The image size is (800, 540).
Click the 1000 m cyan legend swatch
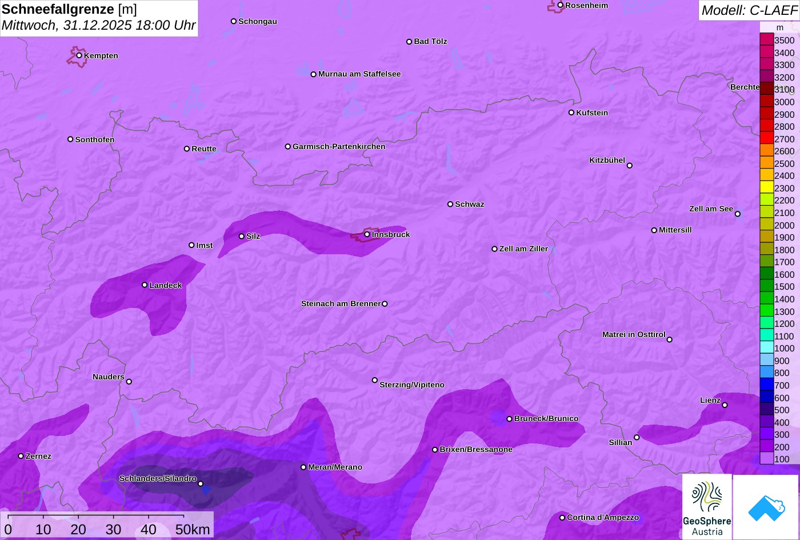point(767,347)
